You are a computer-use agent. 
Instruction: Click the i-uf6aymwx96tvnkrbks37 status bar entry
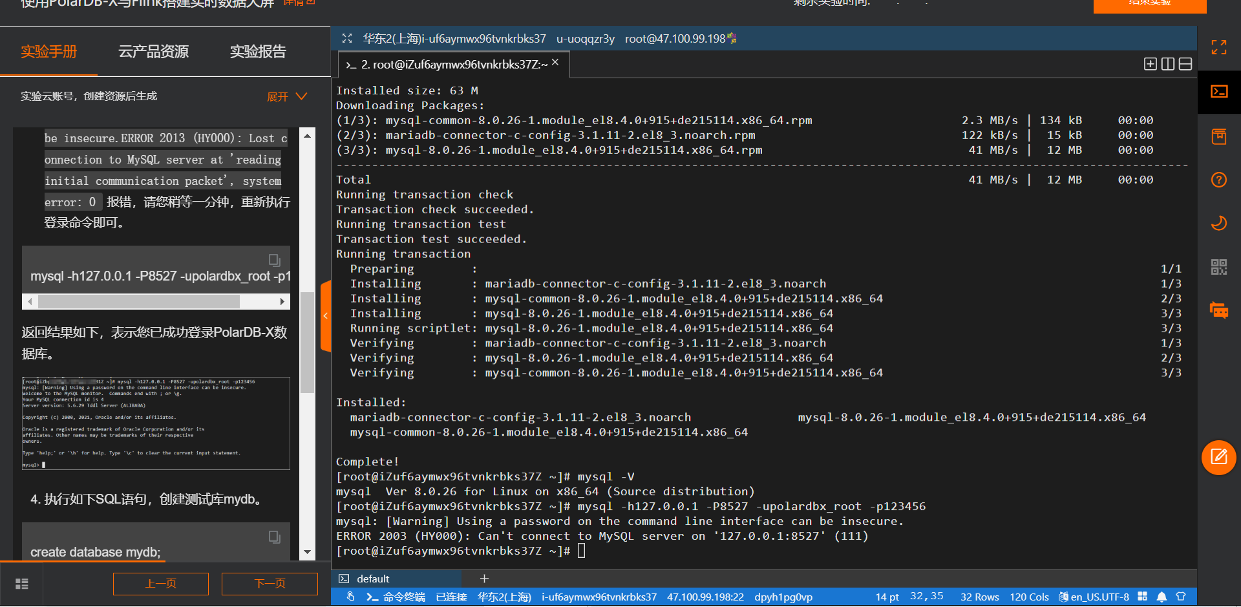click(599, 597)
